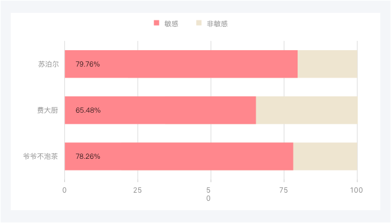Toggle the 敏感 legend label
The image size is (391, 223).
172,24
